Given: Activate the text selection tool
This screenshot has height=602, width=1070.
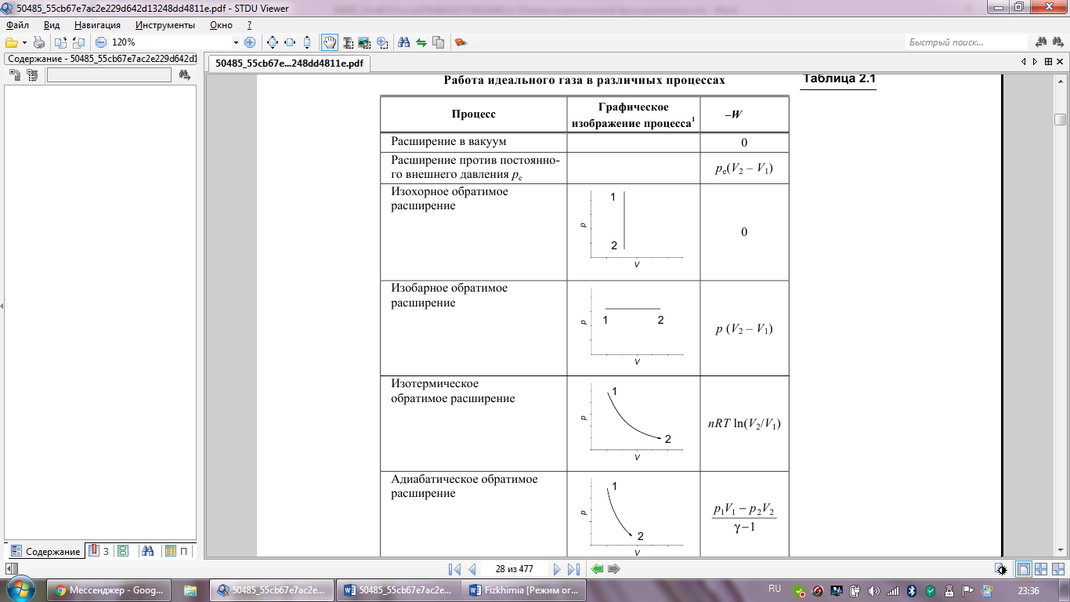Looking at the screenshot, I should coord(348,42).
